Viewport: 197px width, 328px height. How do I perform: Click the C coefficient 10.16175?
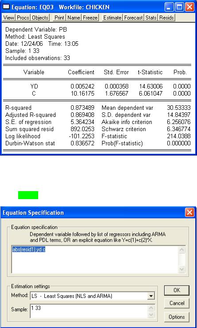(83, 93)
